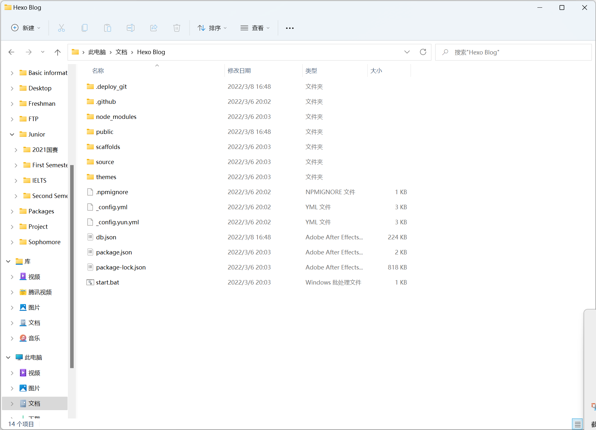Sort by the 修改日期 column header
The width and height of the screenshot is (596, 430).
tap(239, 71)
